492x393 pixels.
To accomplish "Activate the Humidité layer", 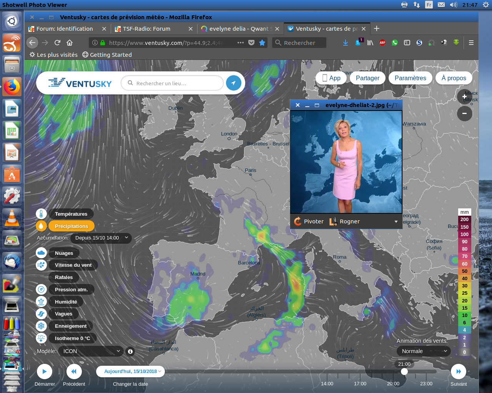I will pos(66,302).
